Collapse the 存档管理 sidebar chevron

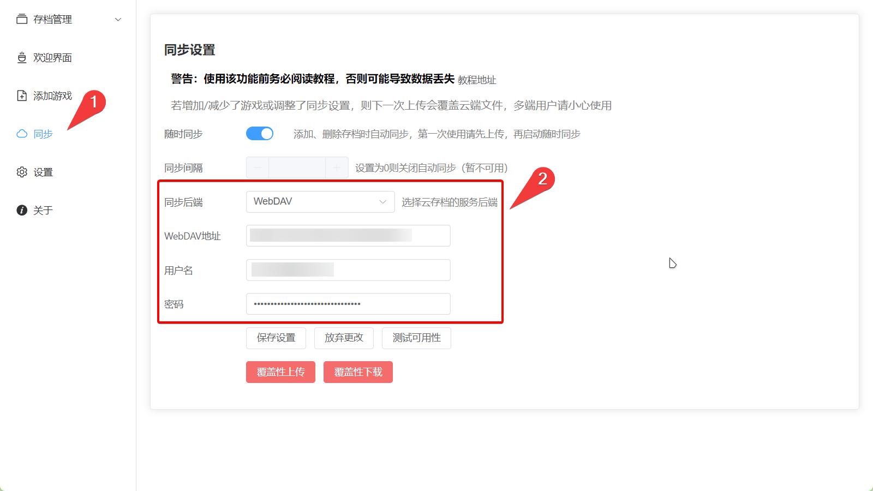click(x=117, y=19)
